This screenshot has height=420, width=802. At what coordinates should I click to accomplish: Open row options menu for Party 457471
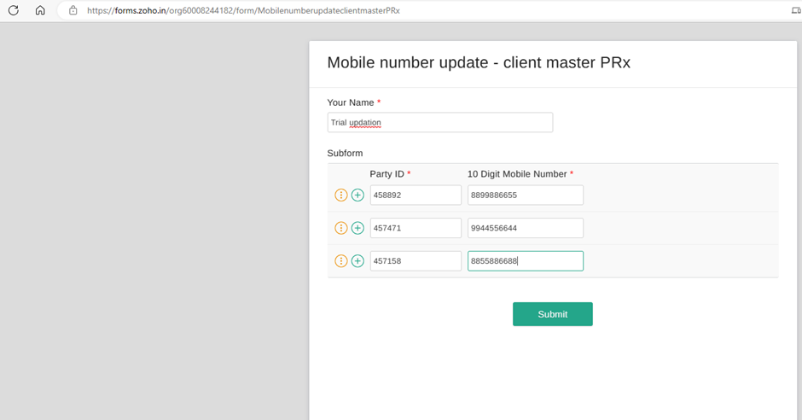[x=341, y=228]
